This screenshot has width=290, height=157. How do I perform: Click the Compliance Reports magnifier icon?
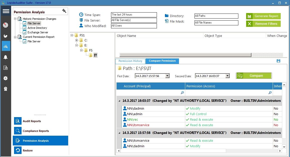[x=18, y=131]
